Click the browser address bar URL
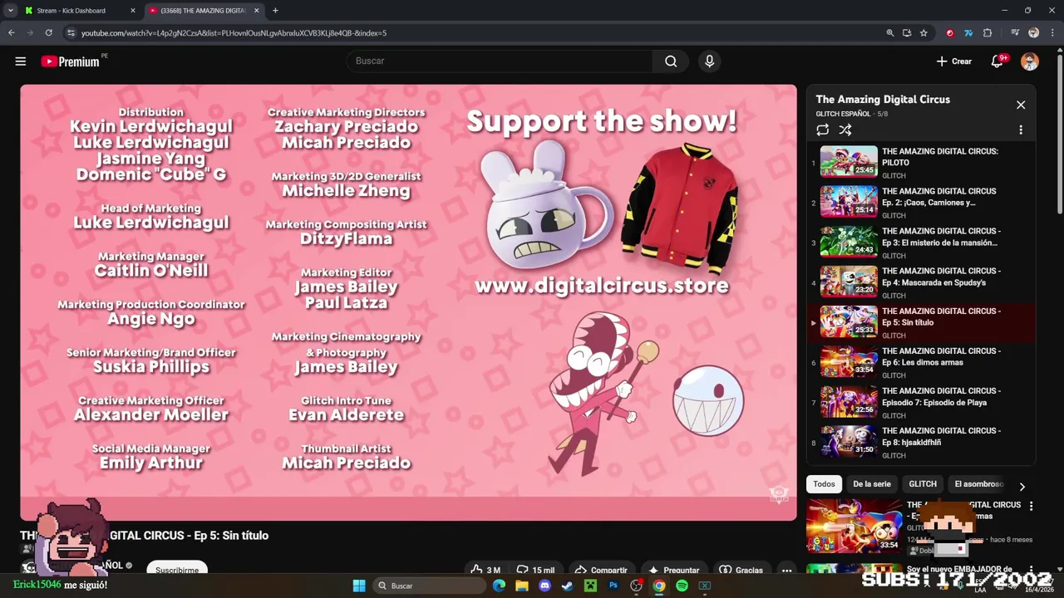 tap(234, 33)
